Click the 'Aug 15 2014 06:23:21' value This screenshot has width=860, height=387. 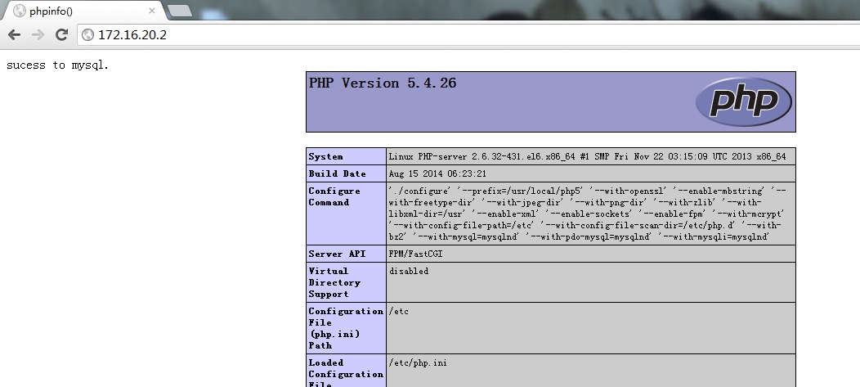(437, 173)
